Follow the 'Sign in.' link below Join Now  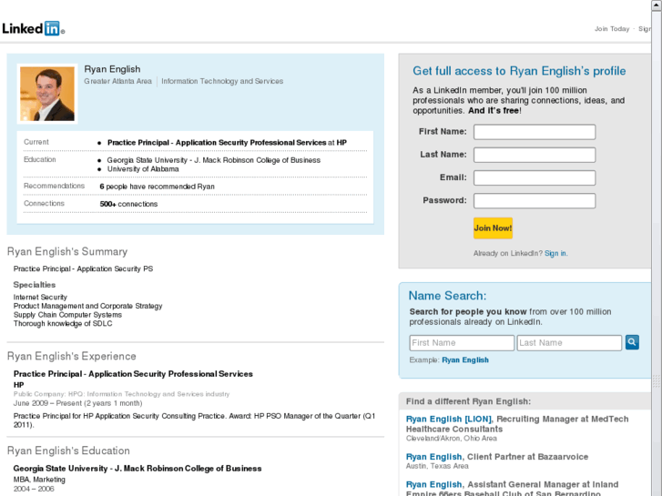coord(555,253)
